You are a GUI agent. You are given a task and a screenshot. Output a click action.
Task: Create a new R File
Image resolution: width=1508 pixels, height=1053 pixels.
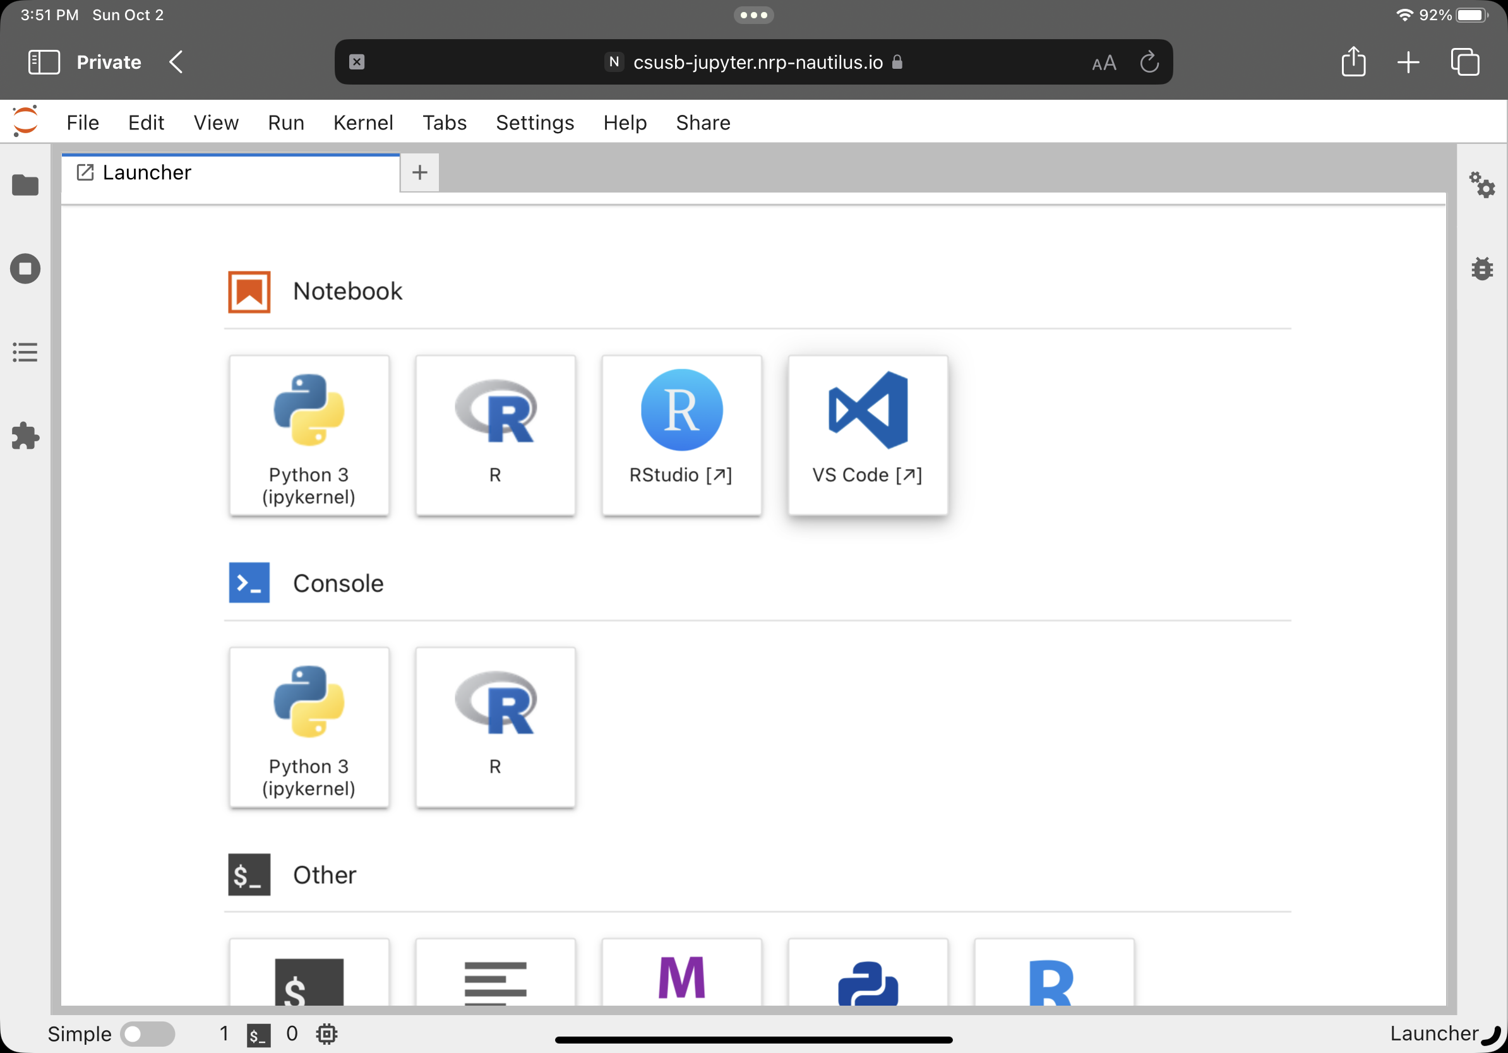click(x=1054, y=972)
